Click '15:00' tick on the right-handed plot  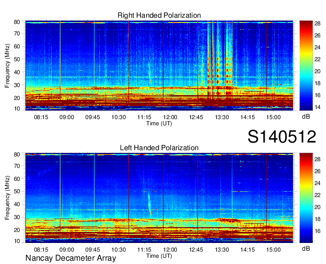coord(274,117)
